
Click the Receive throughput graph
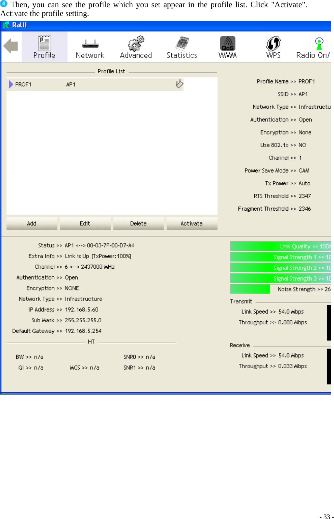tap(329, 366)
